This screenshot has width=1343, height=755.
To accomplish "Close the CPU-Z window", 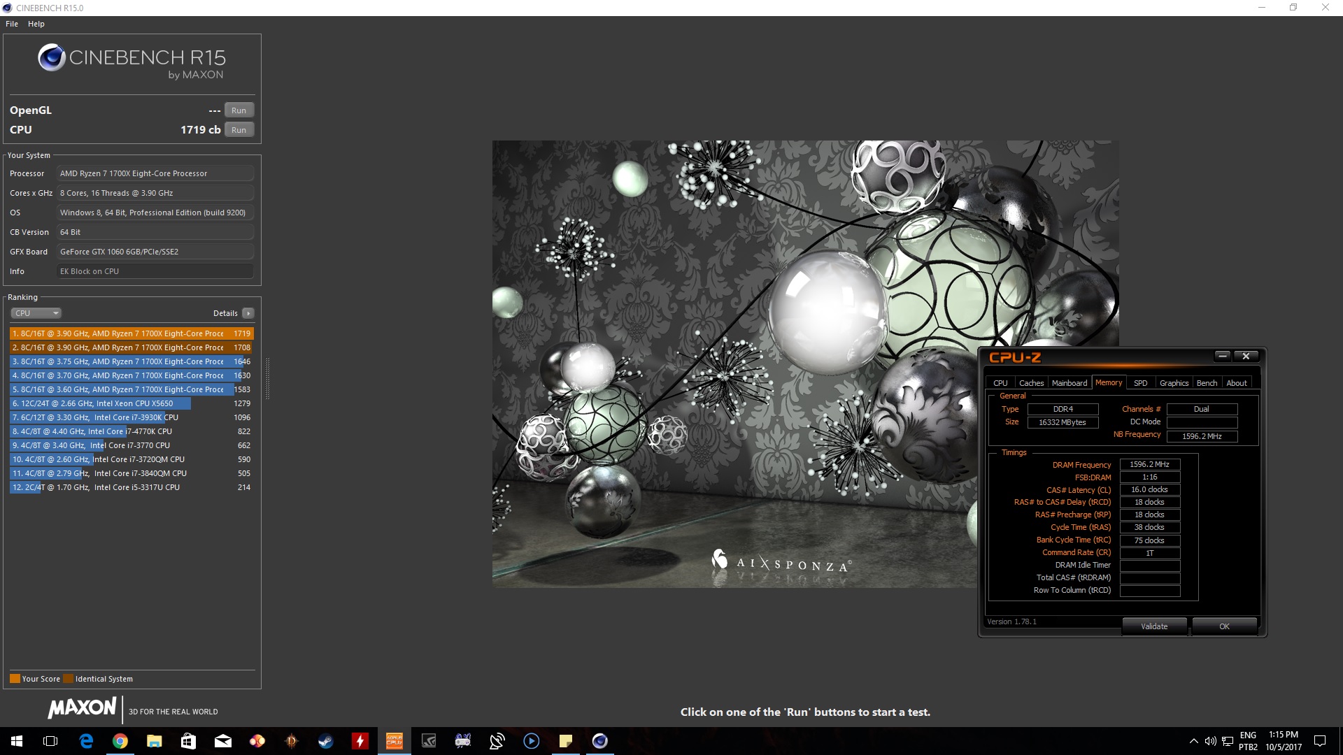I will [1246, 356].
